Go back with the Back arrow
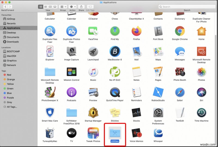The height and width of the screenshot is (147, 218). [x=5, y=7]
